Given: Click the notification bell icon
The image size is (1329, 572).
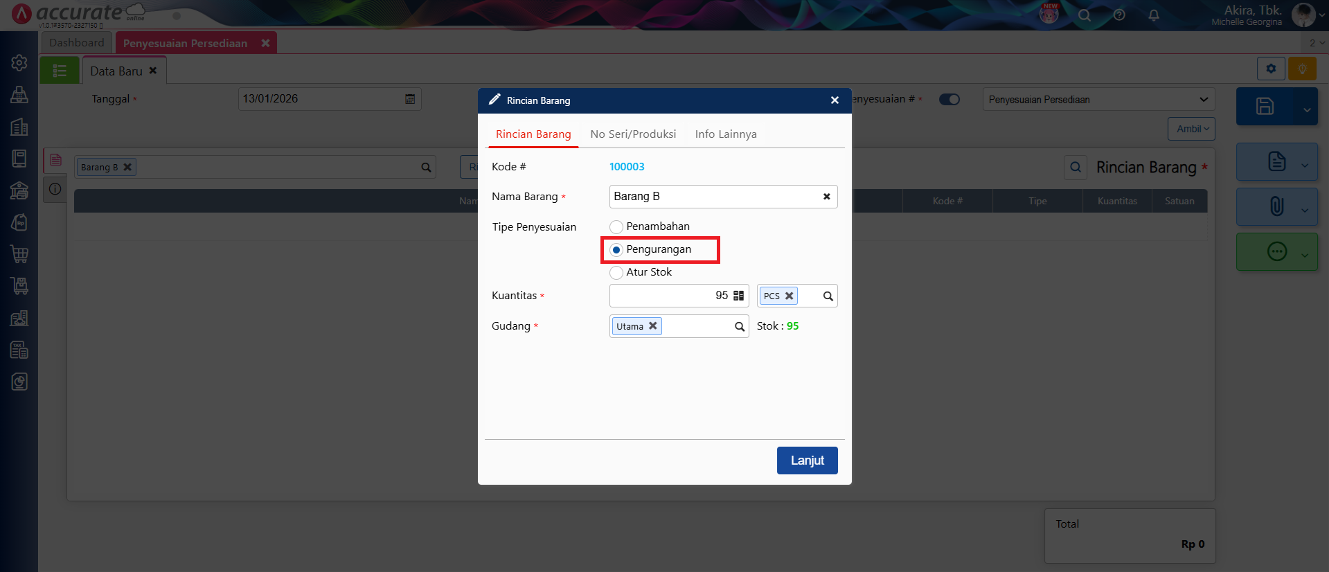Looking at the screenshot, I should (1153, 15).
